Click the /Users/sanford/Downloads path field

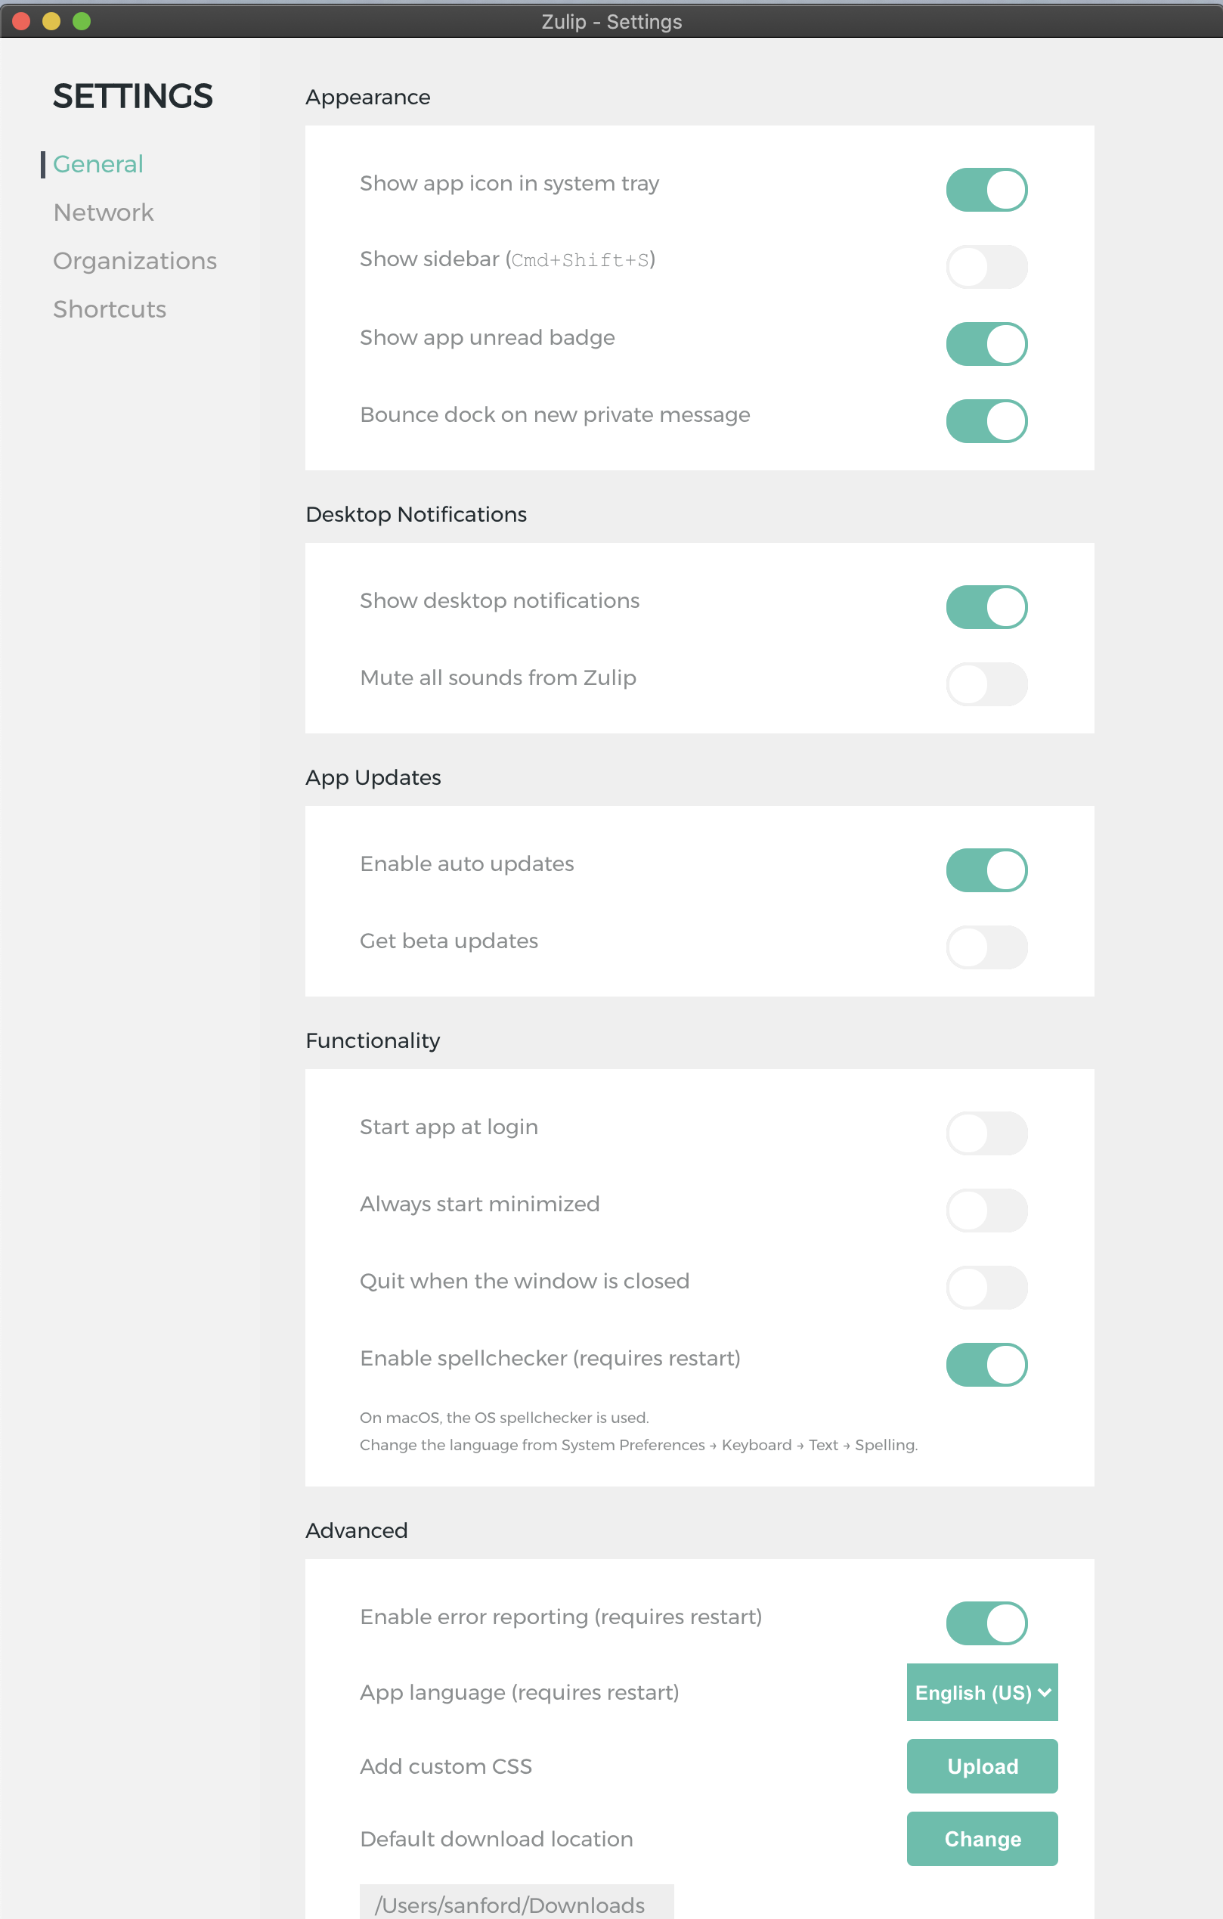click(516, 1903)
